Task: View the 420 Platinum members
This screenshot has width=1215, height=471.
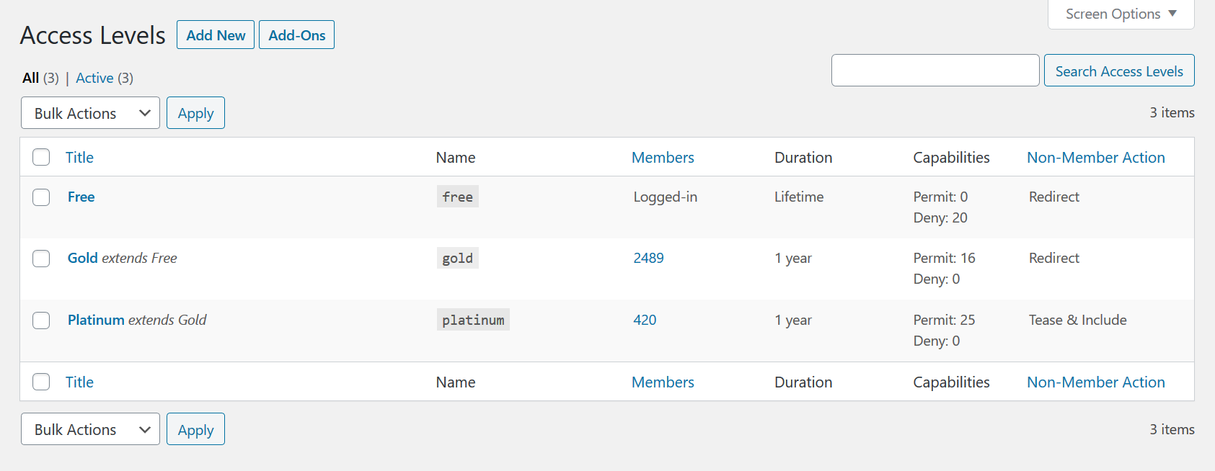Action: 645,320
